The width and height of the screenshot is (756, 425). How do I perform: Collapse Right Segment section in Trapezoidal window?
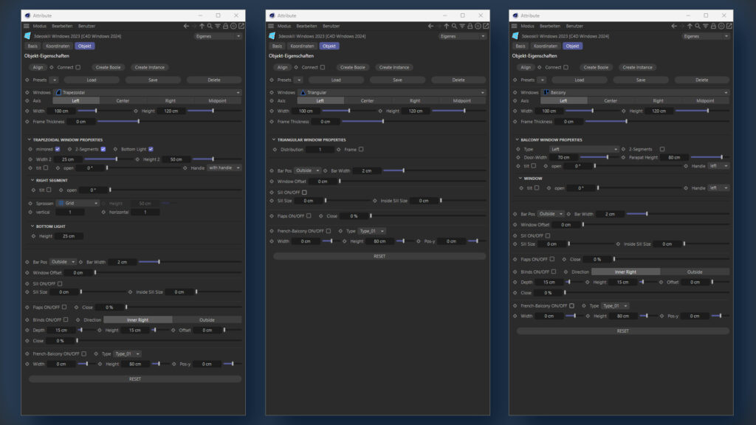click(32, 180)
